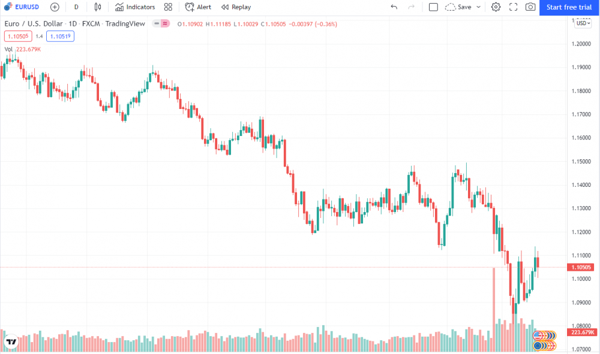This screenshot has height=354, width=600.
Task: Enter fullscreen mode via the expand icon
Action: [x=512, y=7]
